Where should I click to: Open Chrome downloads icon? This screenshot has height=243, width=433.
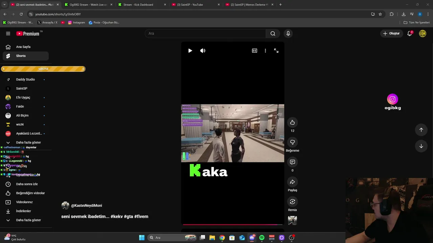(404, 14)
